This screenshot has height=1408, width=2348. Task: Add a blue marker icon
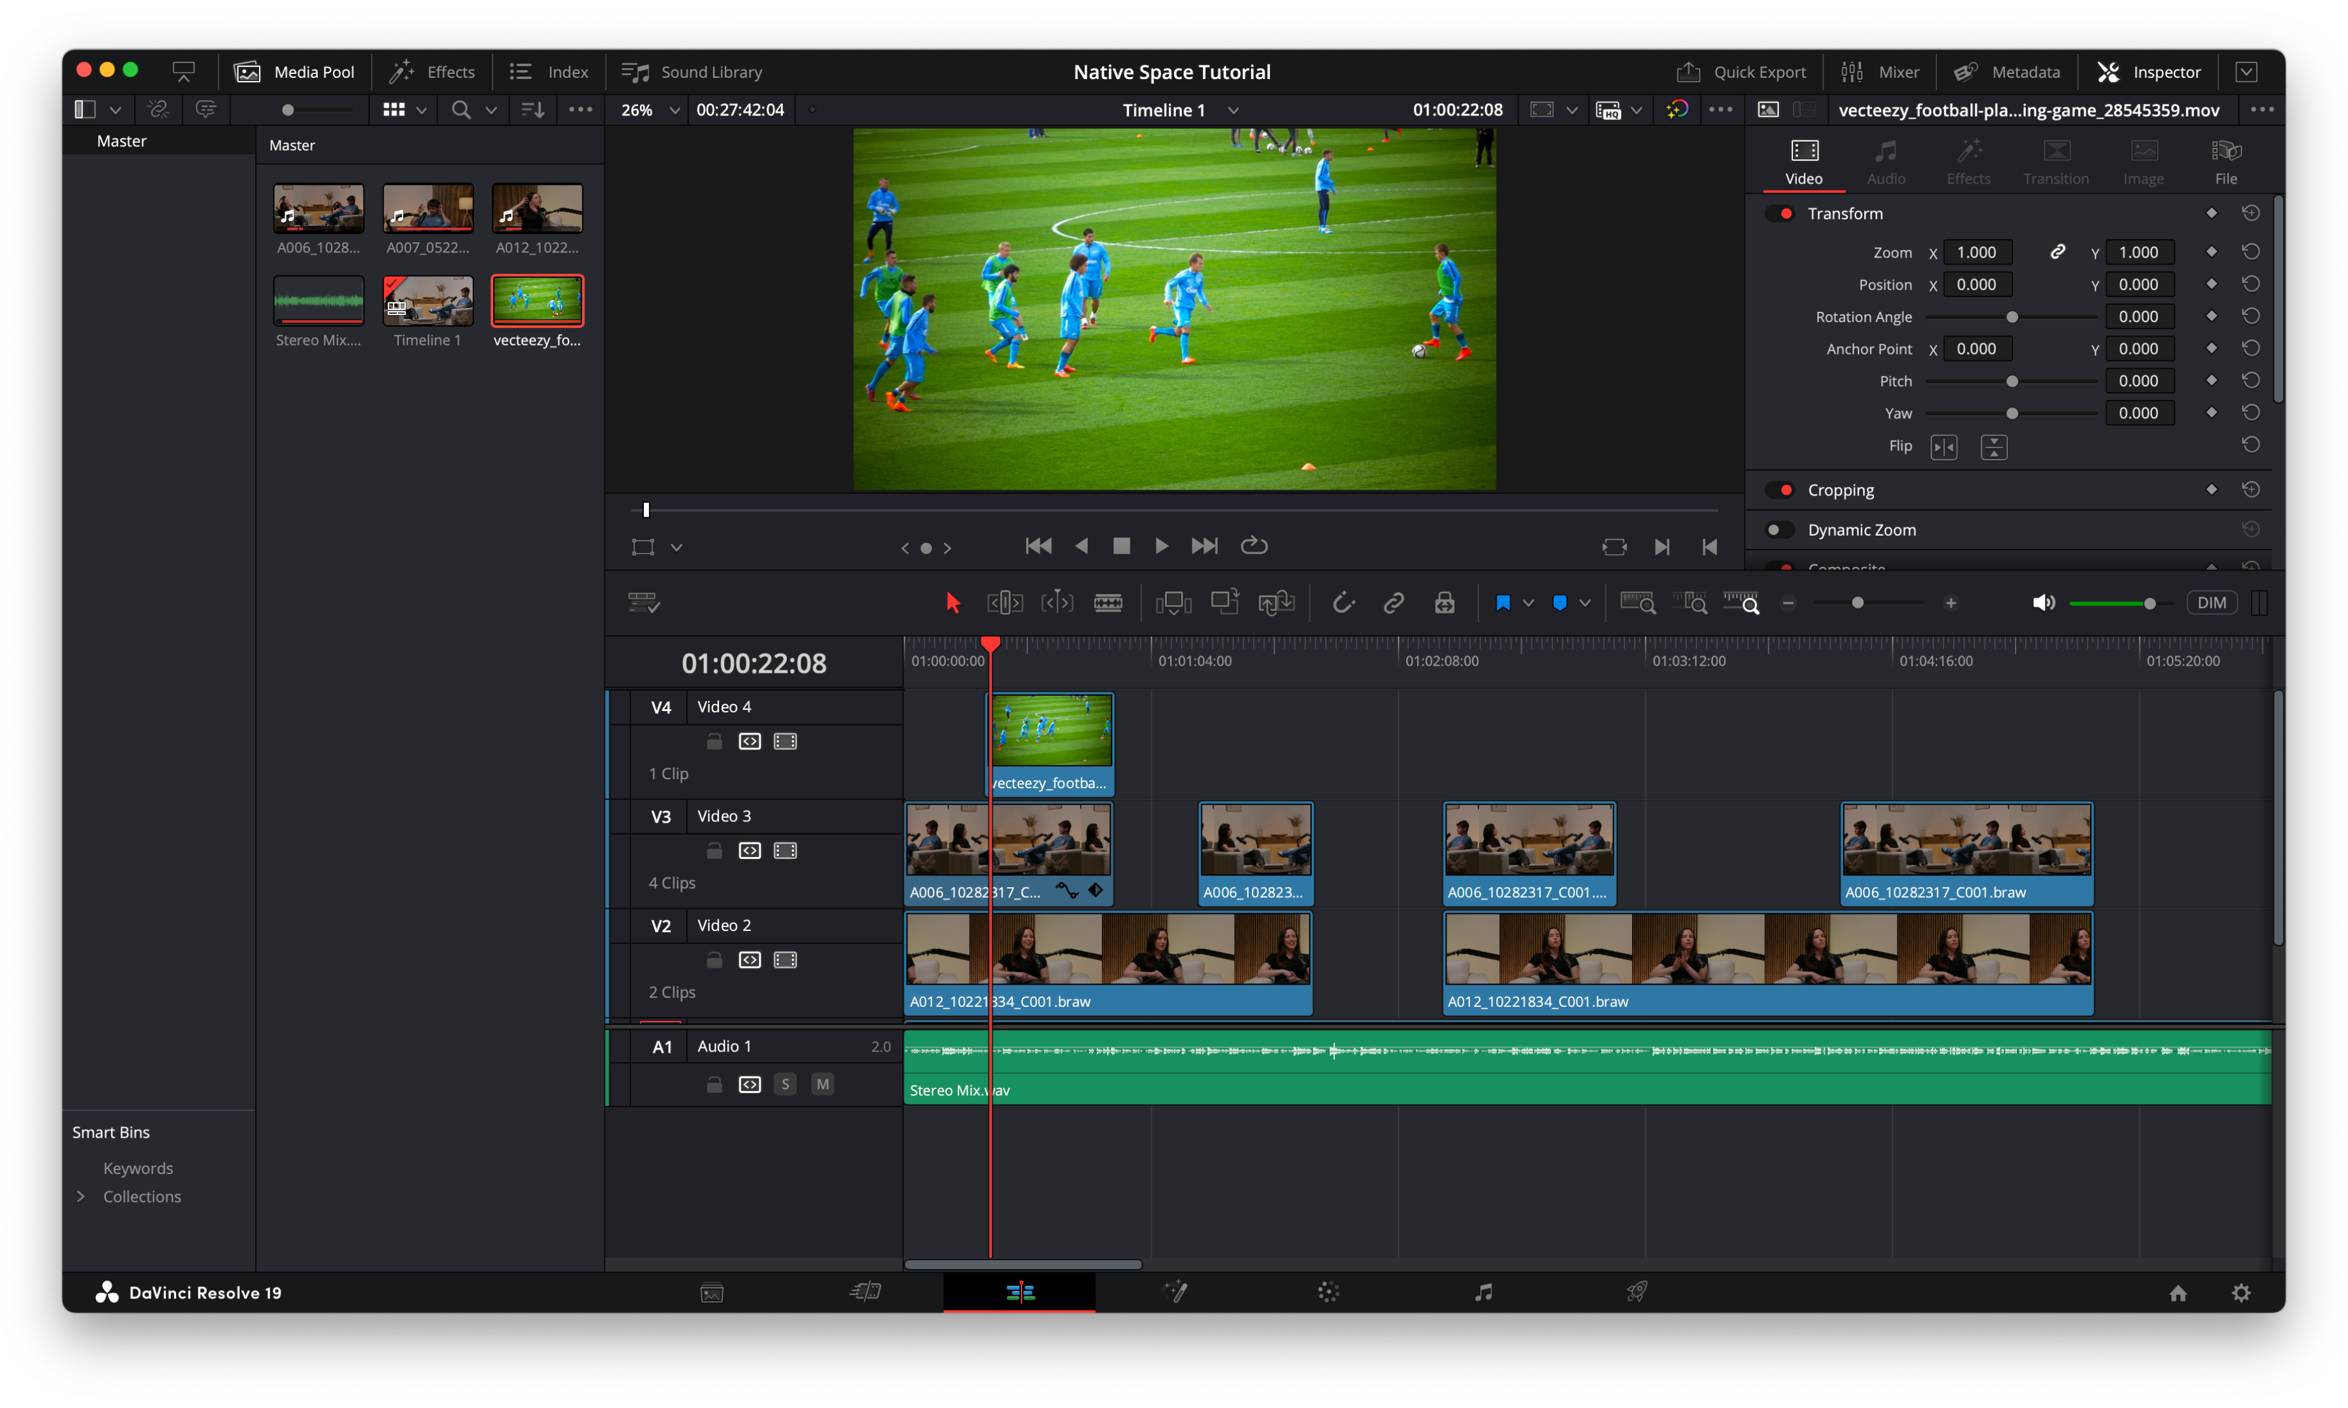click(1558, 603)
